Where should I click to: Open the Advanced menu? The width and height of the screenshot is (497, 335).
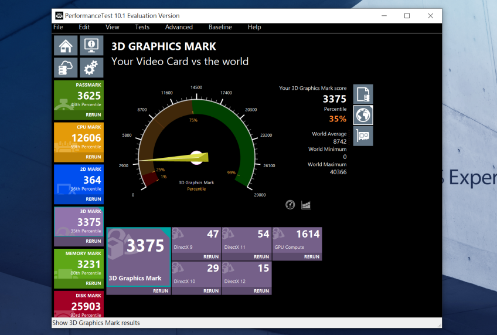179,27
